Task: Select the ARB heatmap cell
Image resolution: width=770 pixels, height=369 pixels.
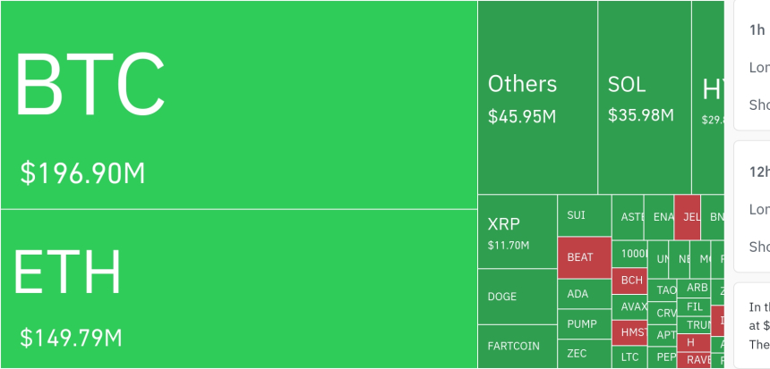Action: pos(696,288)
